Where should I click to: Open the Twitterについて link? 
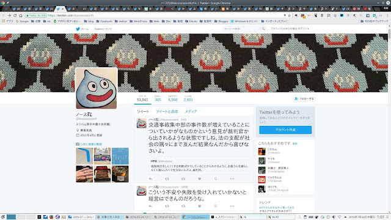click(x=103, y=29)
